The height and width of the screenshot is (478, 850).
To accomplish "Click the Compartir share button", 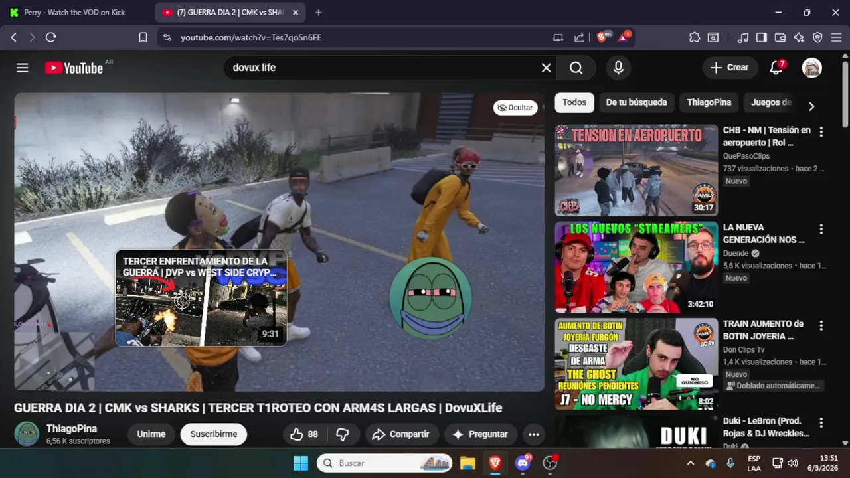I will (402, 434).
